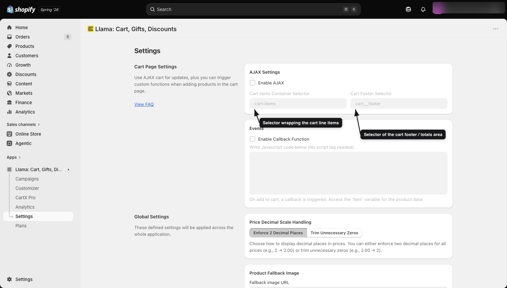Screen dimensions: 507x288
Task: Open Campaigns in the Llama app menu
Action: pyautogui.click(x=27, y=179)
